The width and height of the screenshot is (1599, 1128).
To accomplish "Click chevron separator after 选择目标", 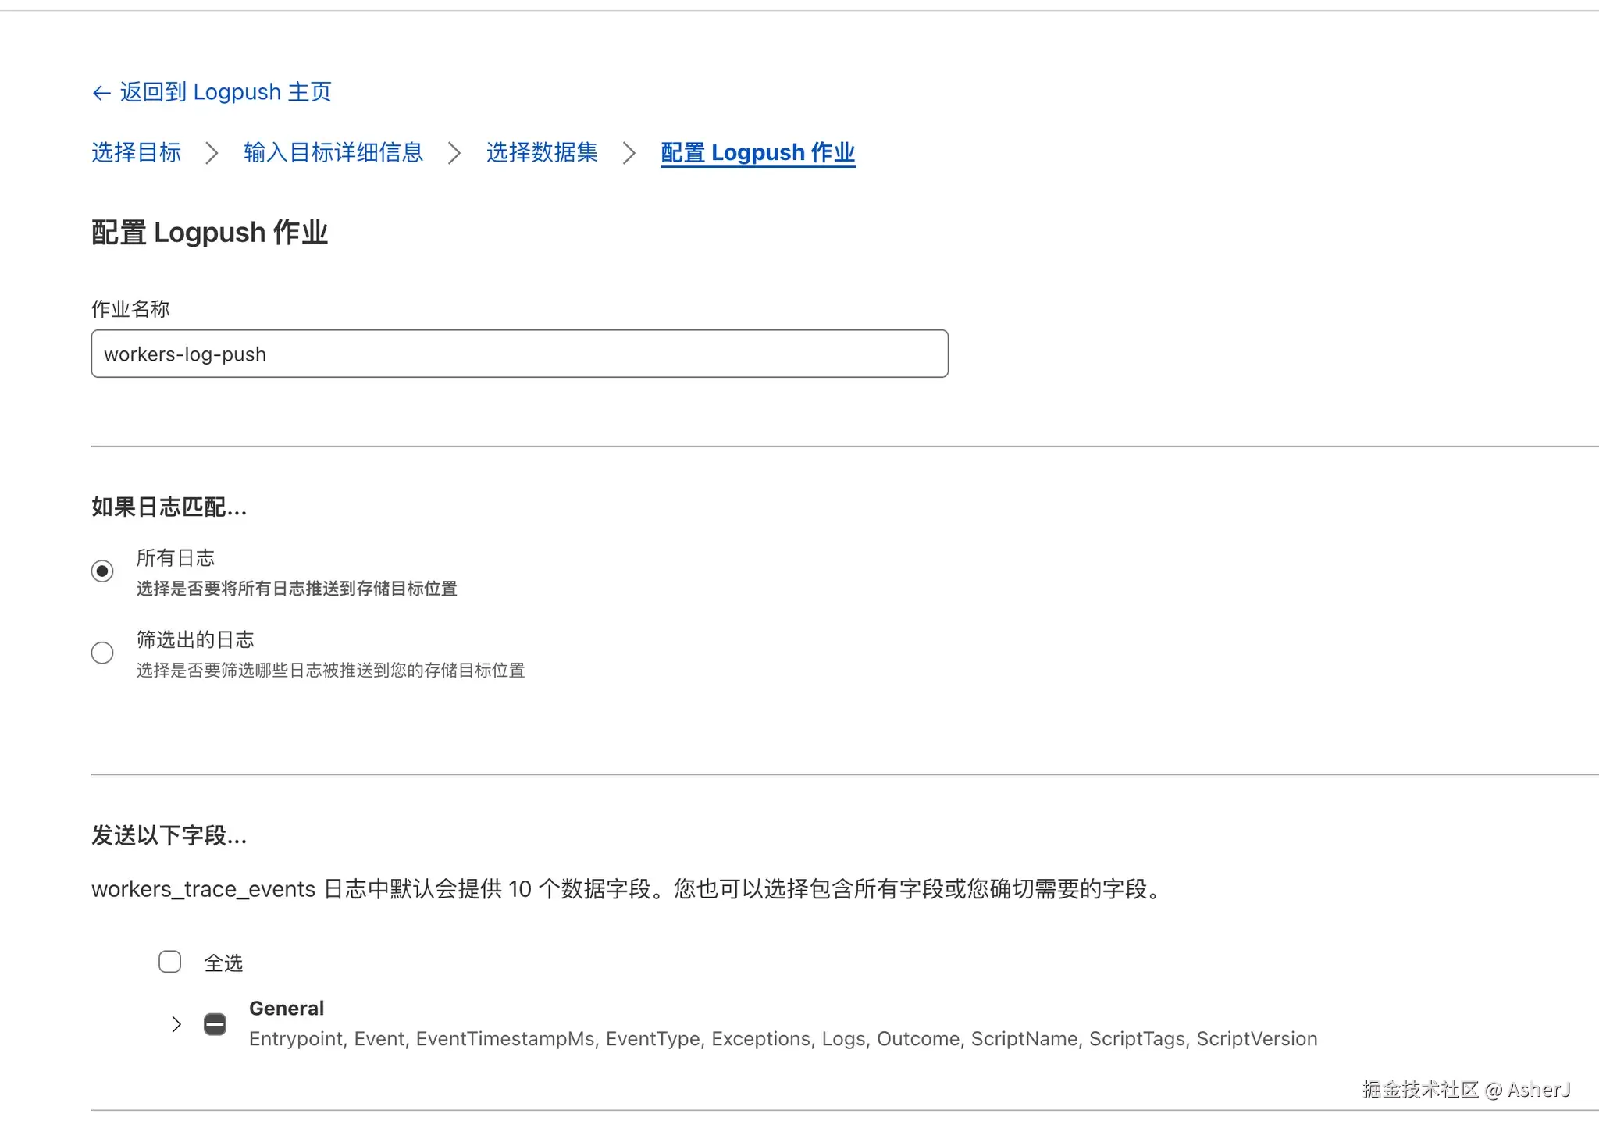I will [211, 153].
